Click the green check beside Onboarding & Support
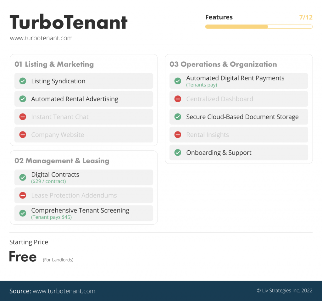 [178, 153]
